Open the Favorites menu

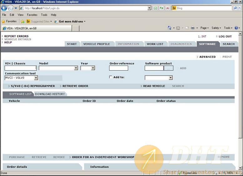click(32, 15)
